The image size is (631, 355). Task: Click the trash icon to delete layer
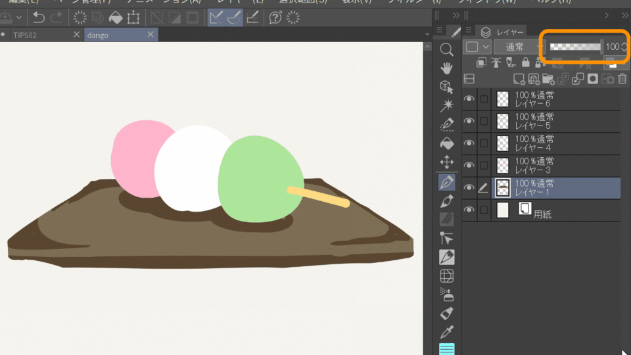622,79
